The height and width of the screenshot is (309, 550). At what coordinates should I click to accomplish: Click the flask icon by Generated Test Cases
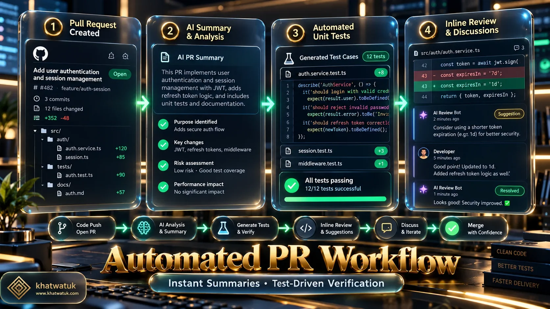[x=289, y=58]
